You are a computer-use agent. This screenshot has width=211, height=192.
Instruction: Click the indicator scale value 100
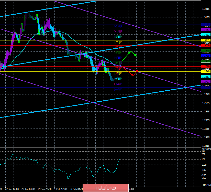pyautogui.click(x=204, y=159)
